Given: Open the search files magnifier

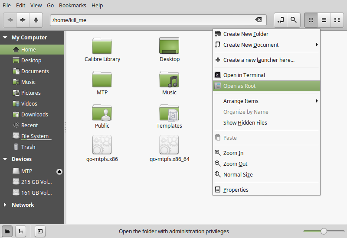Looking at the screenshot, I should pos(294,20).
